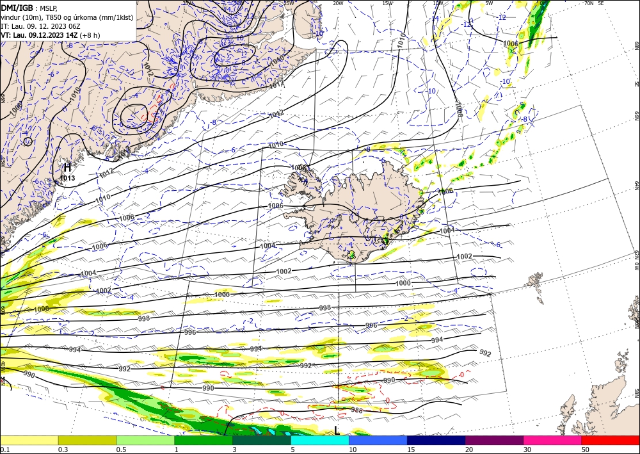640x454 pixels.
Task: Select the "IT: Lau. 09. 12. 2023 06Z" line
Action: pos(40,26)
